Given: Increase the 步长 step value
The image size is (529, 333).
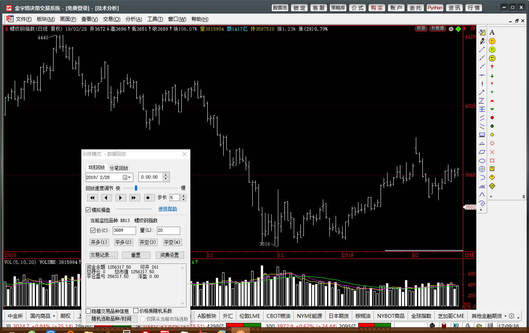Looking at the screenshot, I should pyautogui.click(x=184, y=196).
